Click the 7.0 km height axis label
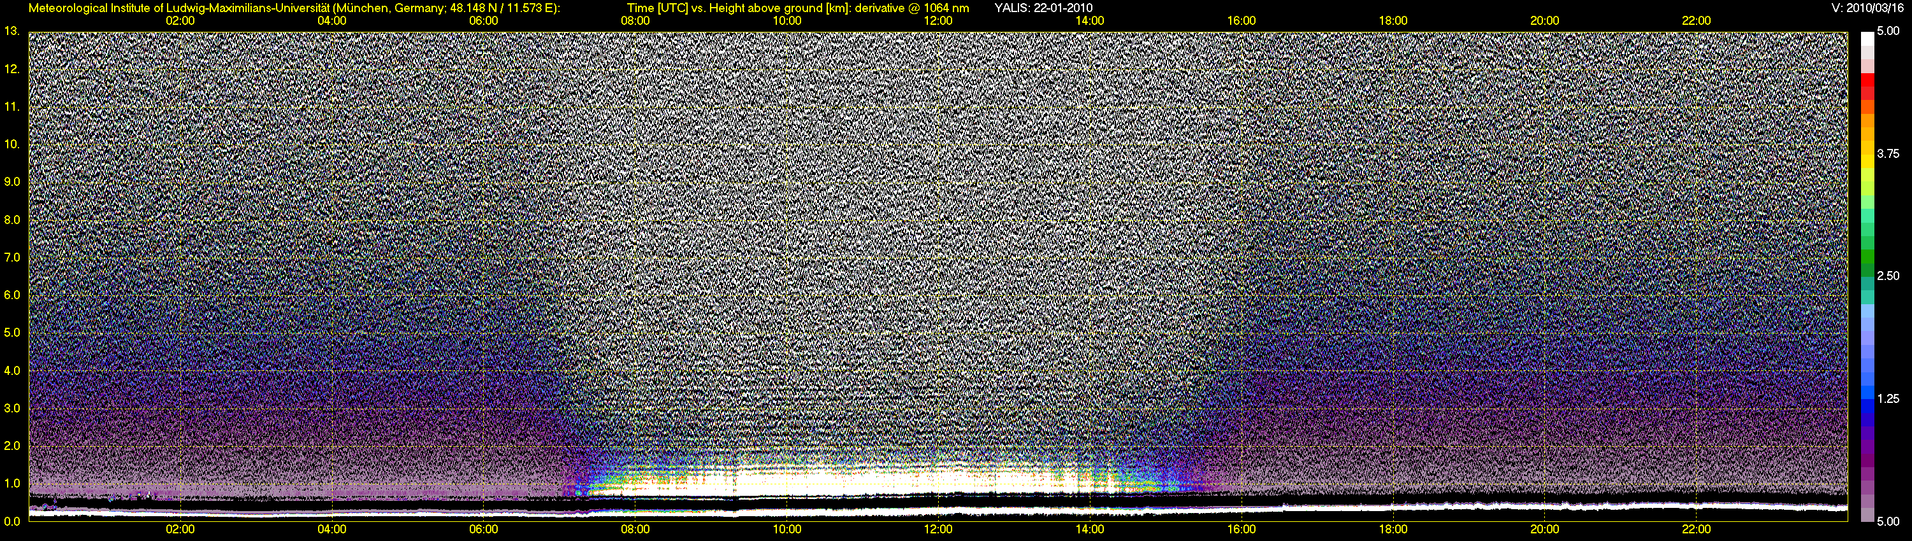 (12, 257)
